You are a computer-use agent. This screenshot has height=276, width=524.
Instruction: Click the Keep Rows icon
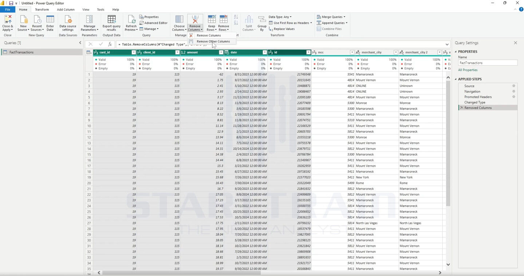tap(212, 19)
